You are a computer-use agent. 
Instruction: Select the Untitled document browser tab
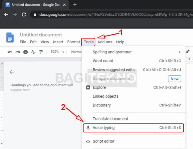click(x=36, y=5)
